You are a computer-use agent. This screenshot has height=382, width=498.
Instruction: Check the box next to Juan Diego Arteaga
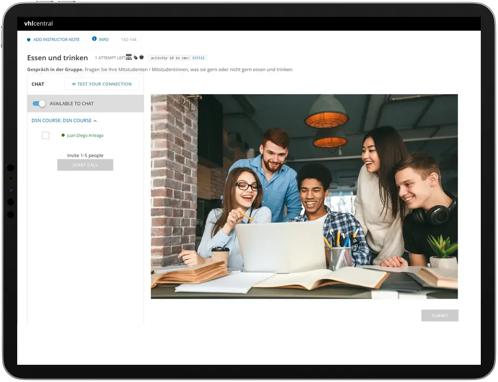[x=46, y=136]
